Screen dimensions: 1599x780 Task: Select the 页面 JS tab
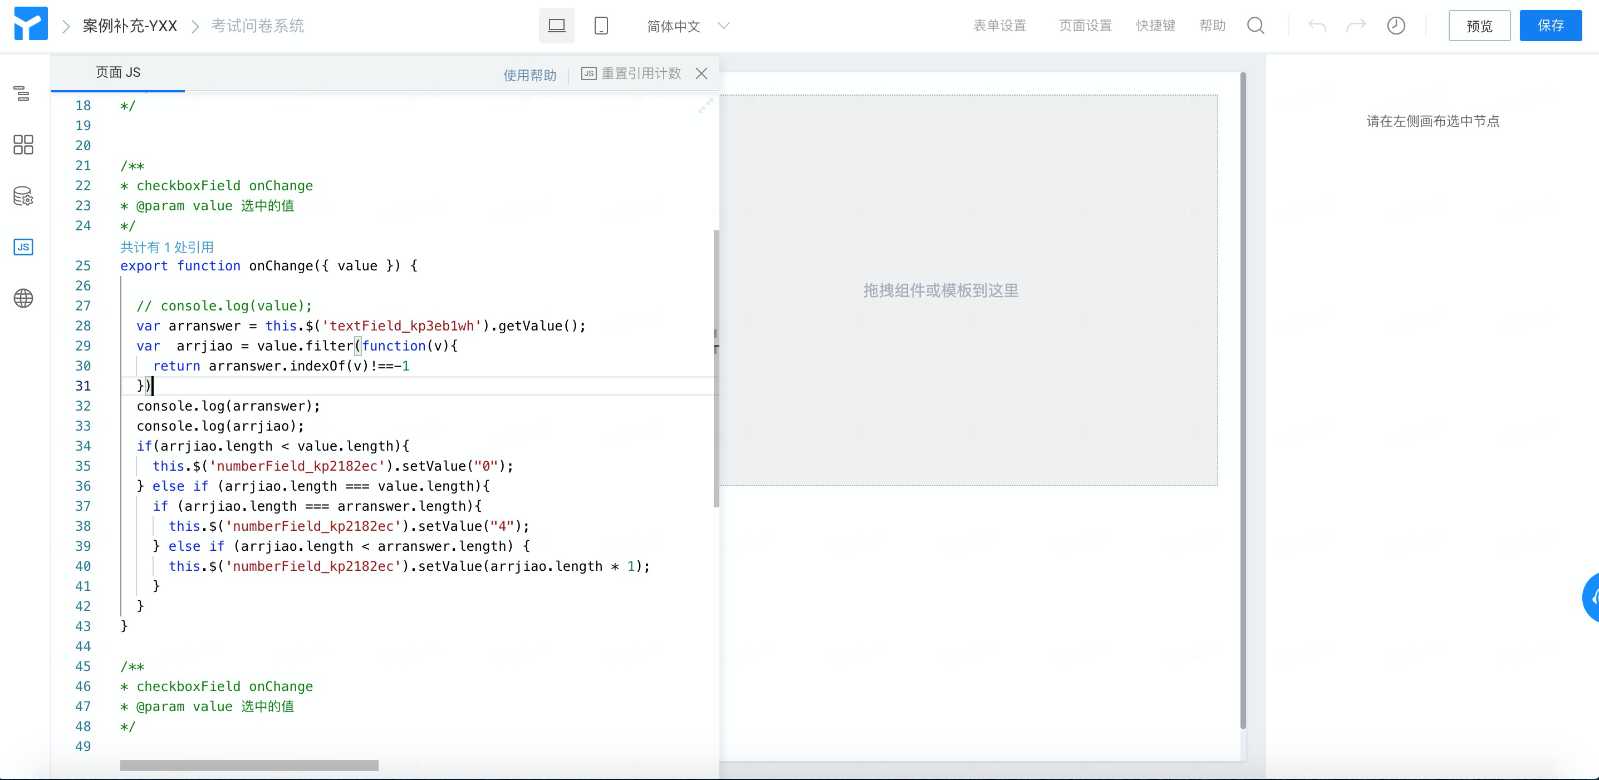118,72
